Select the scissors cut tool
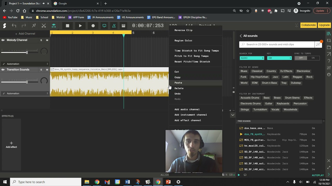 click(44, 26)
